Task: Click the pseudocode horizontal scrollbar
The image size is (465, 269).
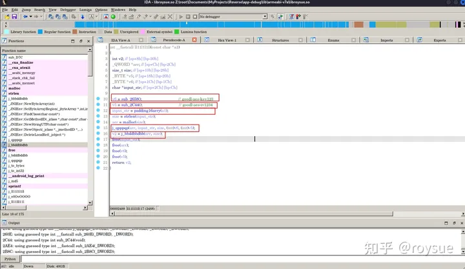Action: pos(254,214)
